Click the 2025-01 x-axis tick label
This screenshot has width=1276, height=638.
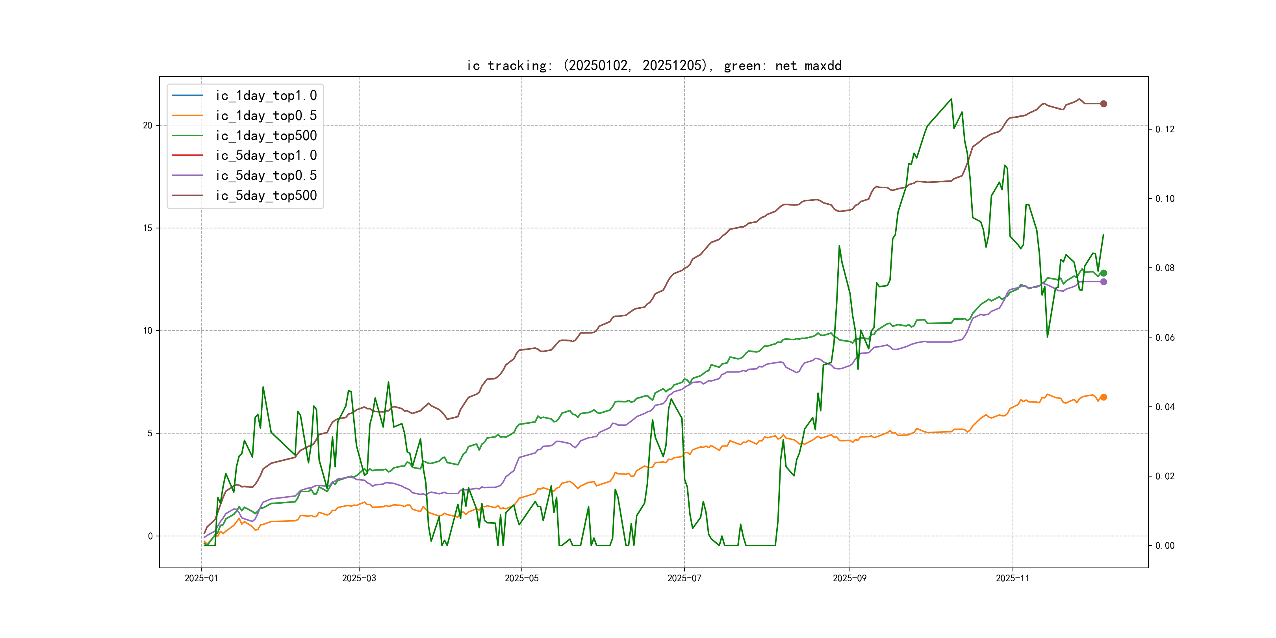pyautogui.click(x=201, y=578)
